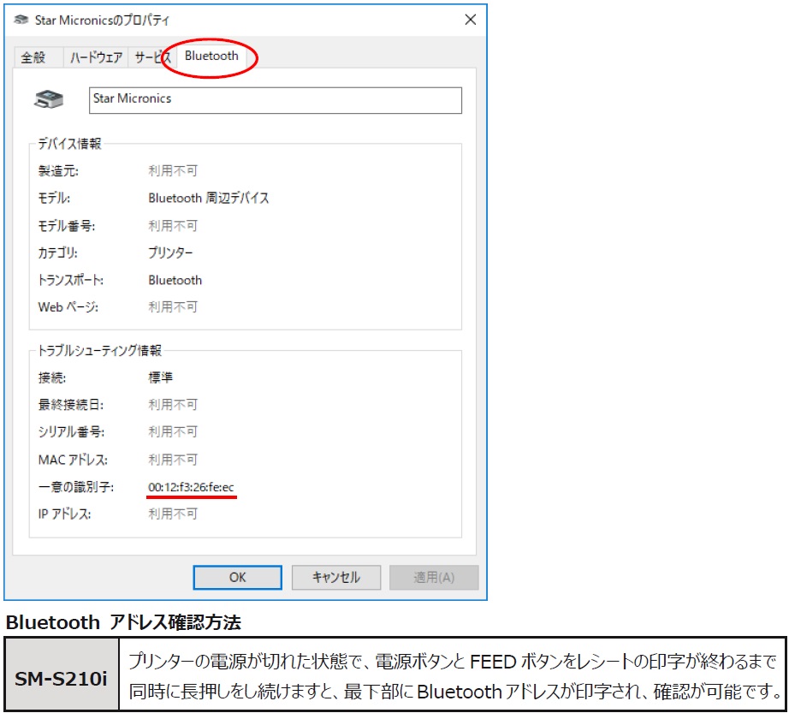Click the underlined identifier 00:12:f3:26:fe:ec
Screen dimensions: 789x719
click(x=193, y=485)
